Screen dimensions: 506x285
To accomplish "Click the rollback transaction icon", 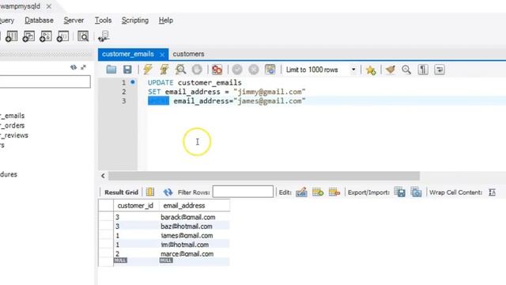I will coord(254,70).
